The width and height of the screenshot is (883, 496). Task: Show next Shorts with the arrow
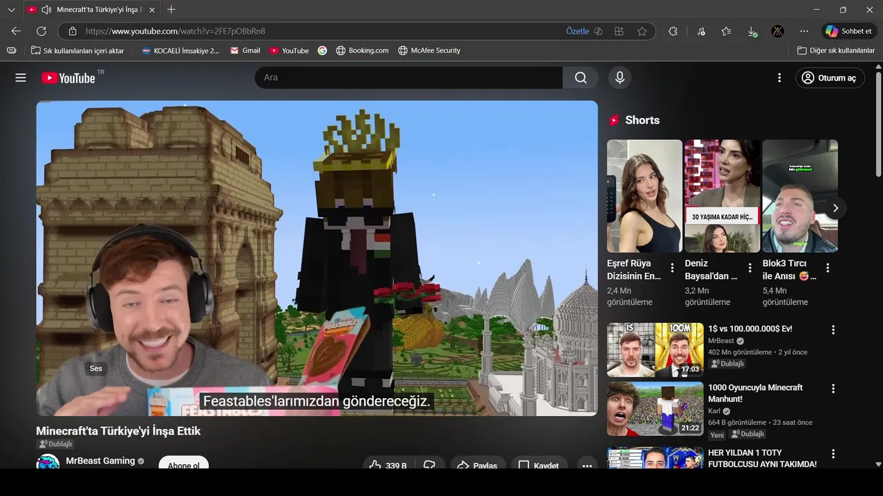835,208
